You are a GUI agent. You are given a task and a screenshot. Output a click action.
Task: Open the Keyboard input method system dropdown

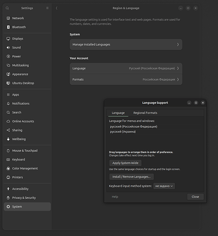click(x=164, y=186)
